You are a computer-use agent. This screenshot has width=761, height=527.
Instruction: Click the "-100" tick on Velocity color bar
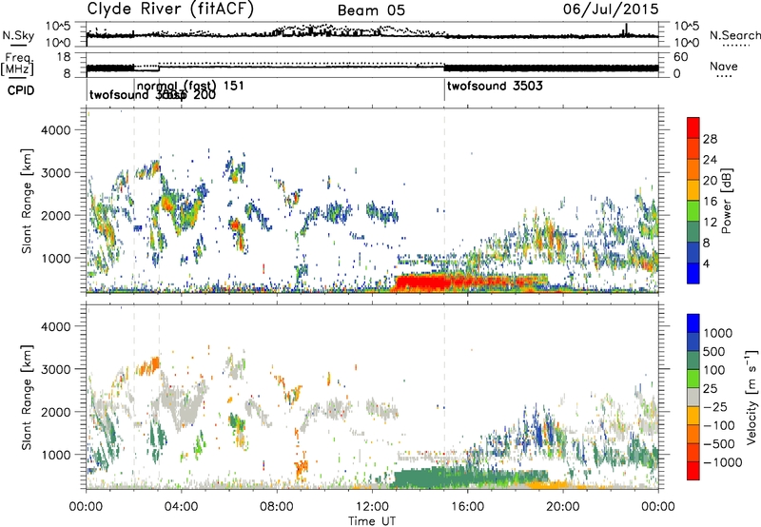[x=719, y=425]
